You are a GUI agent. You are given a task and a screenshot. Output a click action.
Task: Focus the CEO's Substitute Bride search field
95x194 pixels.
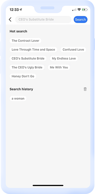point(43,20)
